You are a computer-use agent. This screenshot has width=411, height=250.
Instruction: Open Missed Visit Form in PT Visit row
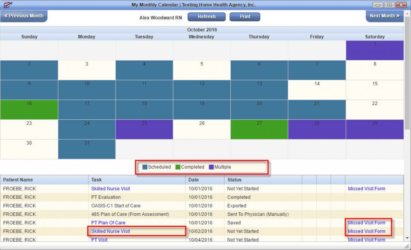coord(366,240)
